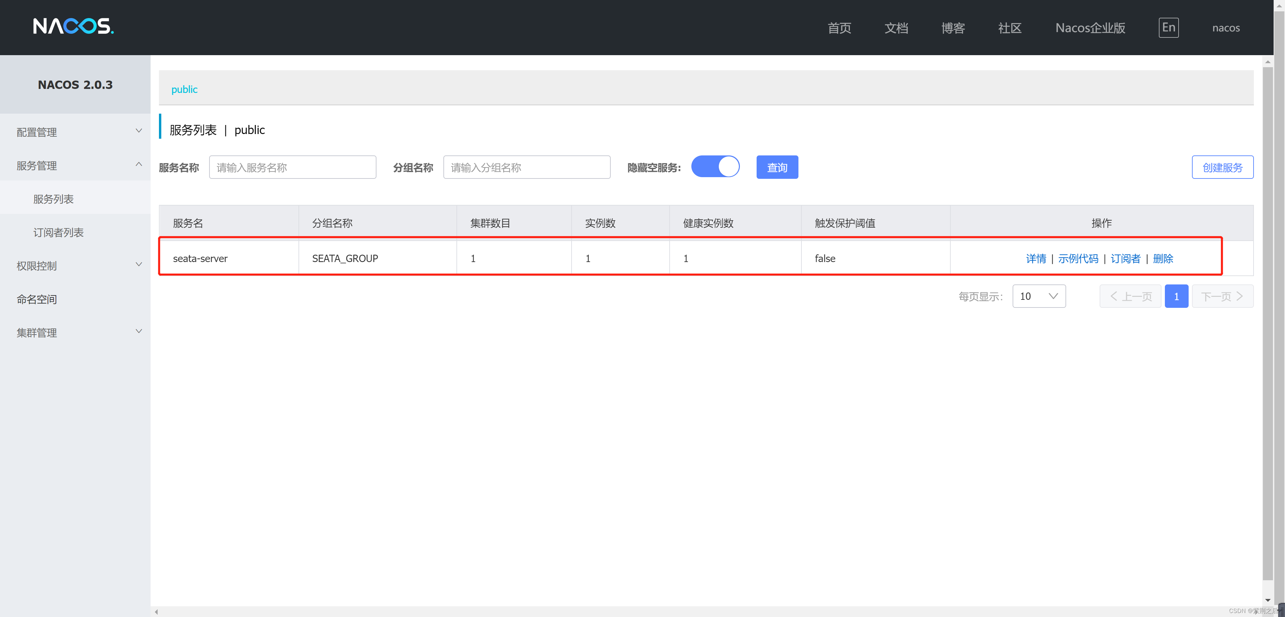Viewport: 1285px width, 617px height.
Task: Open 详情 for seata-server
Action: coord(1036,259)
